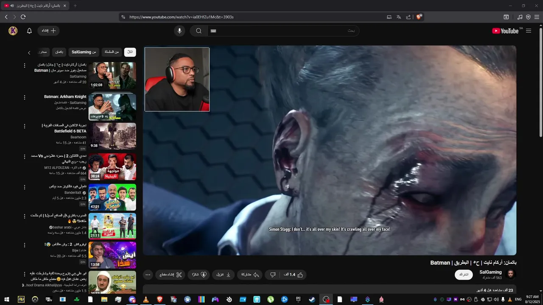The height and width of the screenshot is (305, 543).
Task: Open more actions three-dot menu under video
Action: (148, 275)
